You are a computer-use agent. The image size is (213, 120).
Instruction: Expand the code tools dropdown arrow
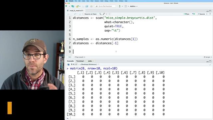pos(106,14)
